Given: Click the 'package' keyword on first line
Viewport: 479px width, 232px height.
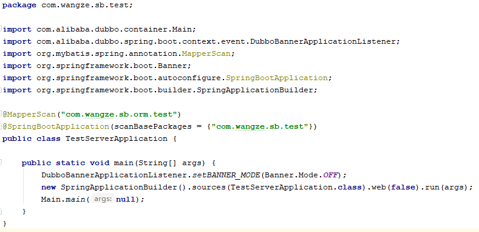Looking at the screenshot, I should coord(19,5).
